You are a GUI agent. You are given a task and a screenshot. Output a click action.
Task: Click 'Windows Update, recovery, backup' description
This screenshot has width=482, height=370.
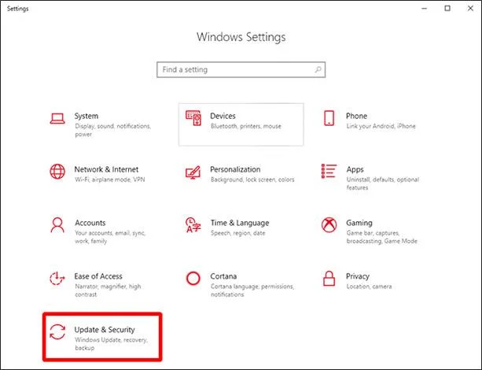click(112, 344)
